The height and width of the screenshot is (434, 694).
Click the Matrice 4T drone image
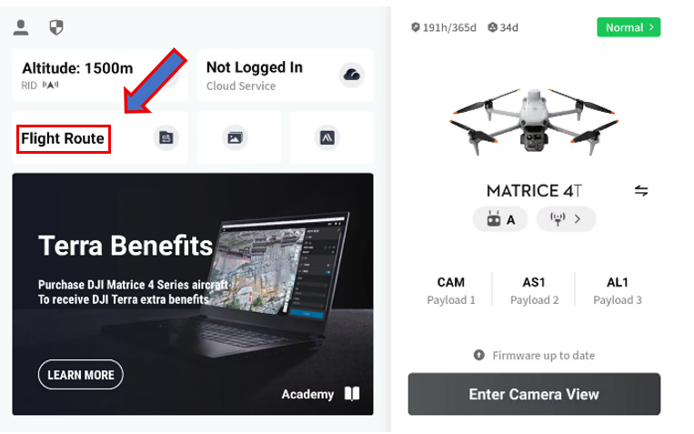pyautogui.click(x=534, y=121)
